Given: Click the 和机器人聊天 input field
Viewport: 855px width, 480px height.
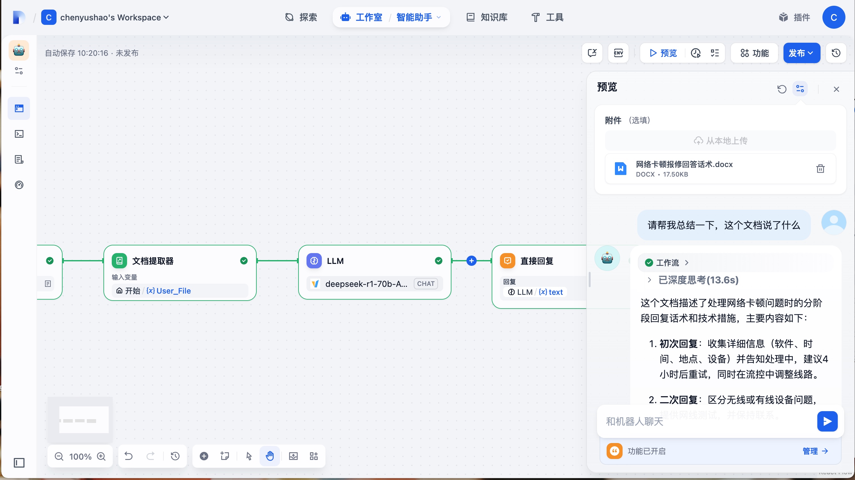Looking at the screenshot, I should pos(707,421).
